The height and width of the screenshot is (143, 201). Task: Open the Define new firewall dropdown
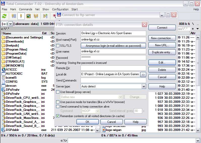(120, 97)
